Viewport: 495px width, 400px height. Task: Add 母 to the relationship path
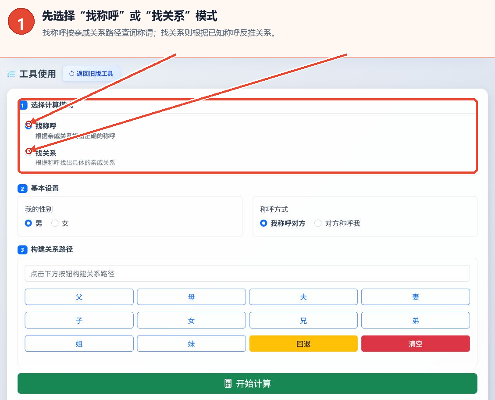click(191, 297)
